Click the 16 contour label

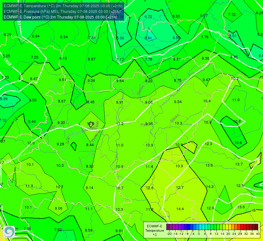coord(254,210)
